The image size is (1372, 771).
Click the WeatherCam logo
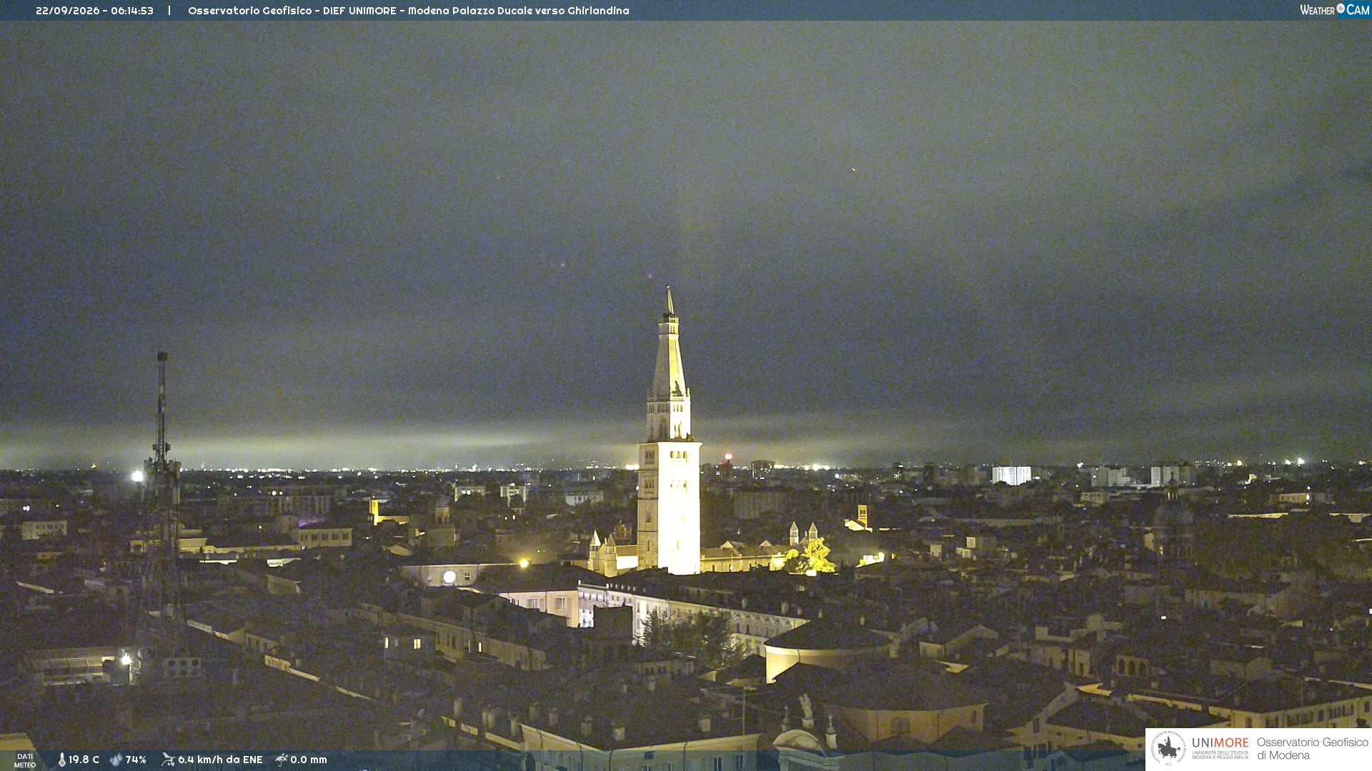click(x=1334, y=10)
